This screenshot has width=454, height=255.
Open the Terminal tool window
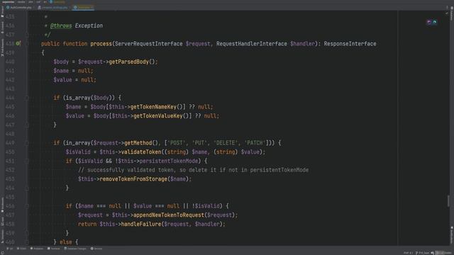tap(54, 249)
